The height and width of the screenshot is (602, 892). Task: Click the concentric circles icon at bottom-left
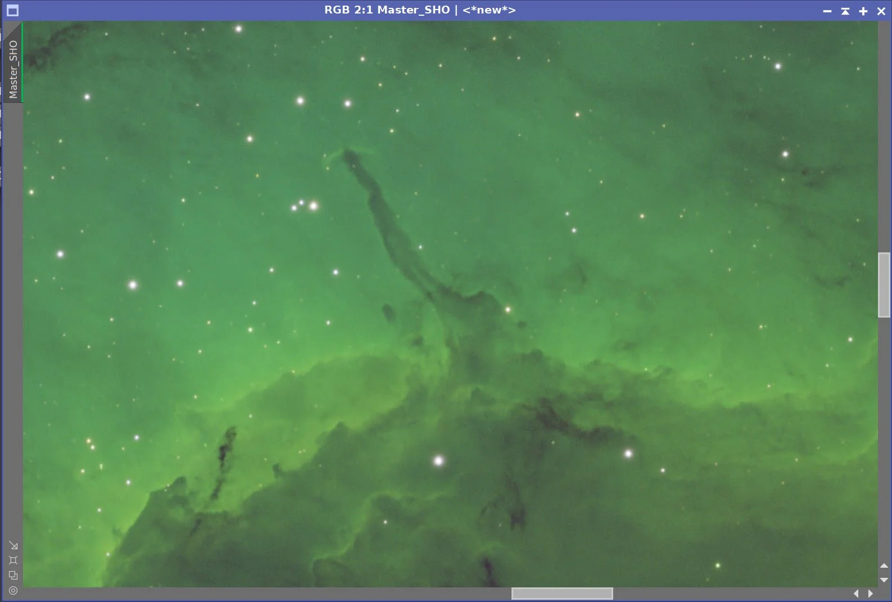pyautogui.click(x=13, y=590)
